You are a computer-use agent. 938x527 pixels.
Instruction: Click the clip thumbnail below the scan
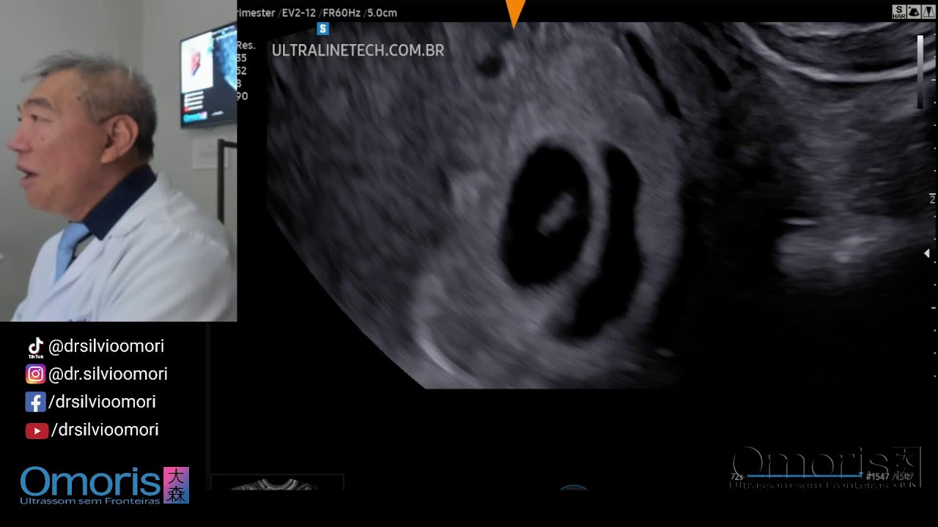click(x=277, y=482)
